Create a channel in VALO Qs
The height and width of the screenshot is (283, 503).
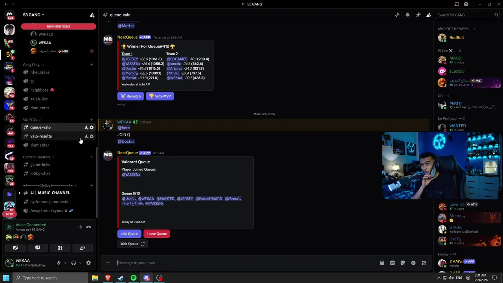point(92,120)
